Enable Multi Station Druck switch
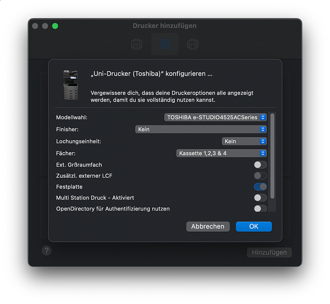 (260, 197)
